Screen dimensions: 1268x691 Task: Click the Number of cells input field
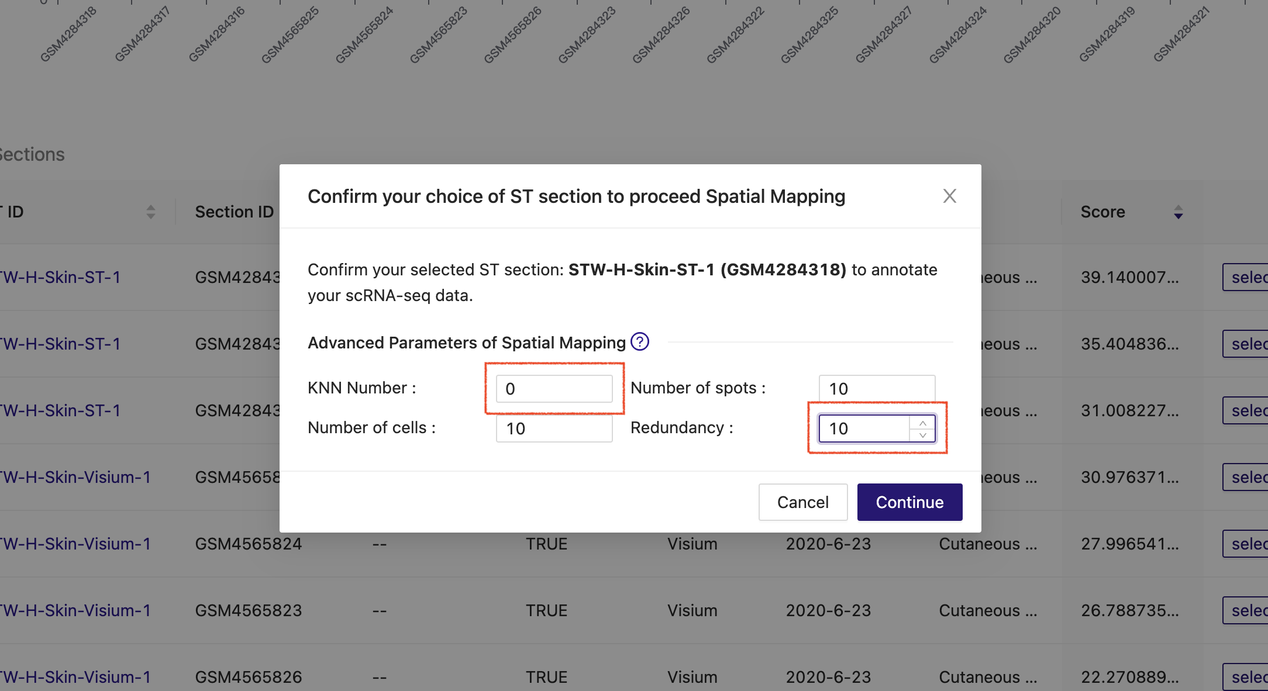coord(554,429)
